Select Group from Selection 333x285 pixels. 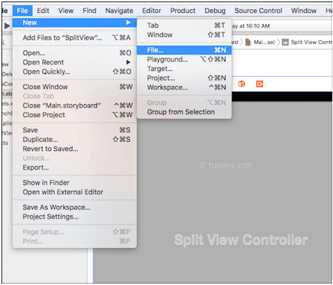[x=185, y=112]
